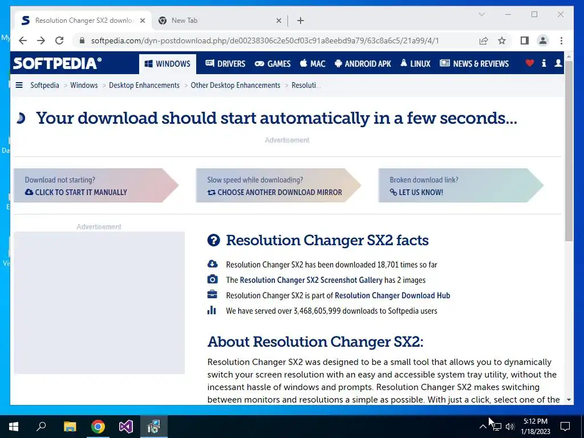The width and height of the screenshot is (584, 438).
Task: Open volume control in system tray
Action: coord(510,427)
